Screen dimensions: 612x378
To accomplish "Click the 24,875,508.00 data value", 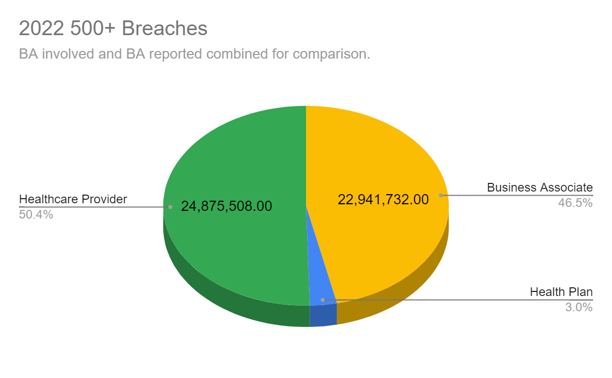I will click(226, 206).
